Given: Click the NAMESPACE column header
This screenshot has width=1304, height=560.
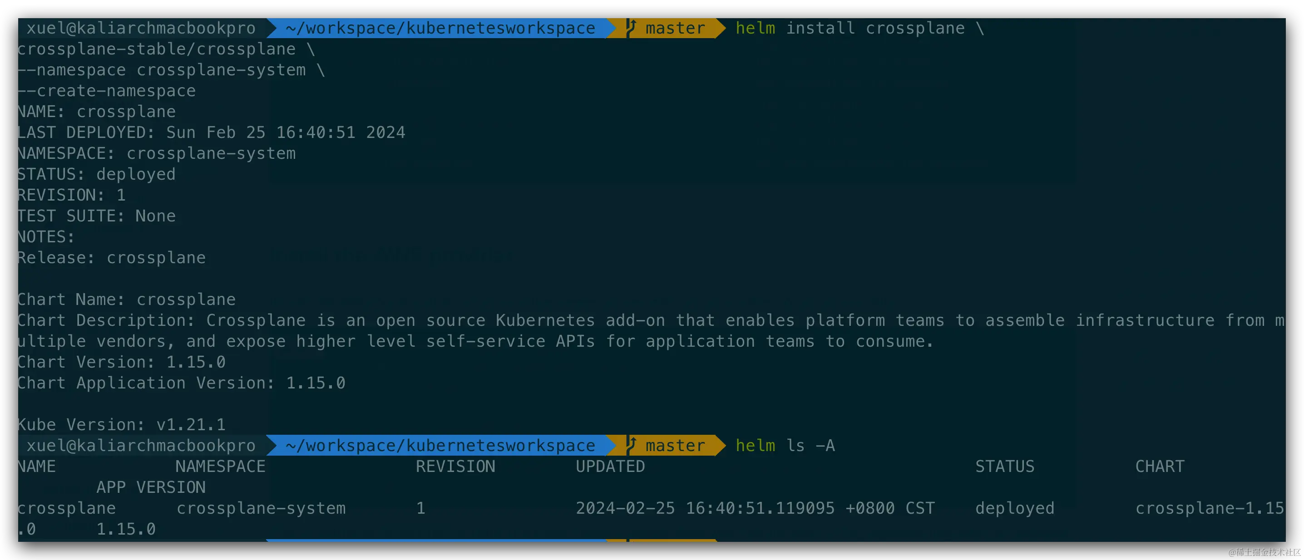Looking at the screenshot, I should [x=221, y=466].
